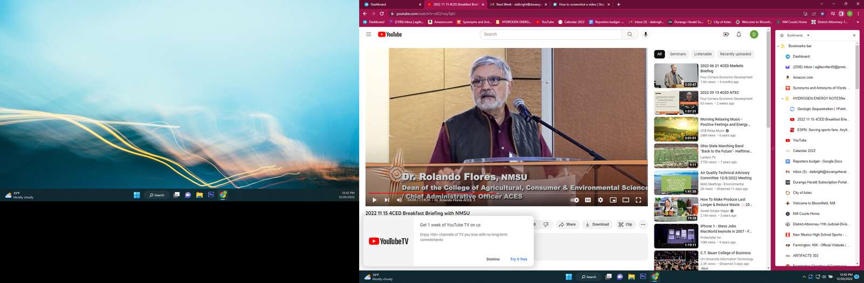Go back using Chrome's back arrow
Screen dimensions: 864x283
click(x=364, y=13)
